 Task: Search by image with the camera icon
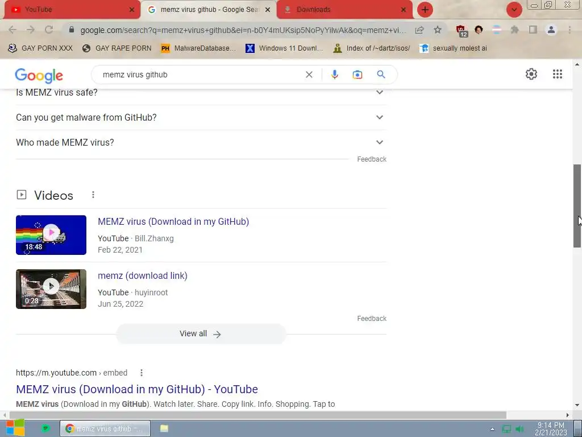coord(357,75)
